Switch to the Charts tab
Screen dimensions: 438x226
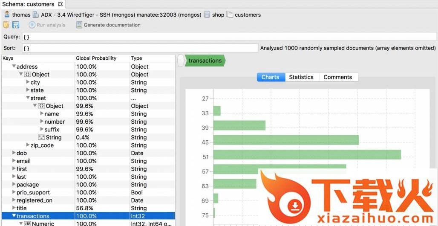(x=271, y=77)
